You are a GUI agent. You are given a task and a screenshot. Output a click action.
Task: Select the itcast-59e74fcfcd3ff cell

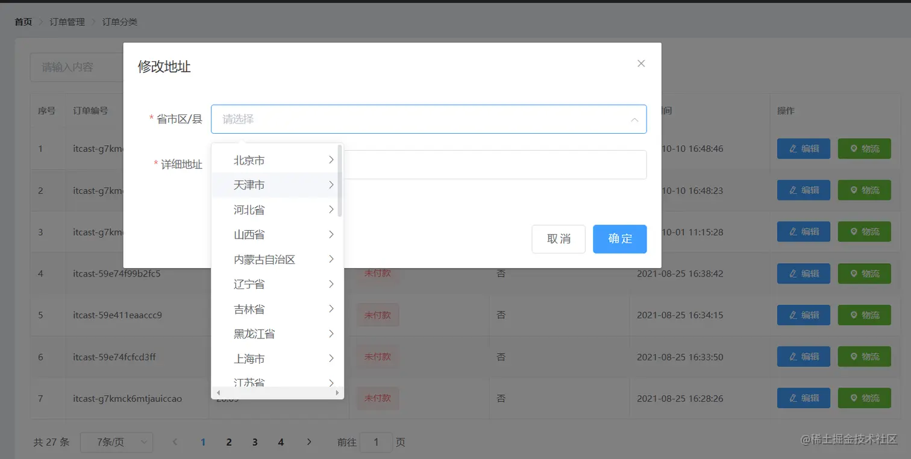coord(114,357)
